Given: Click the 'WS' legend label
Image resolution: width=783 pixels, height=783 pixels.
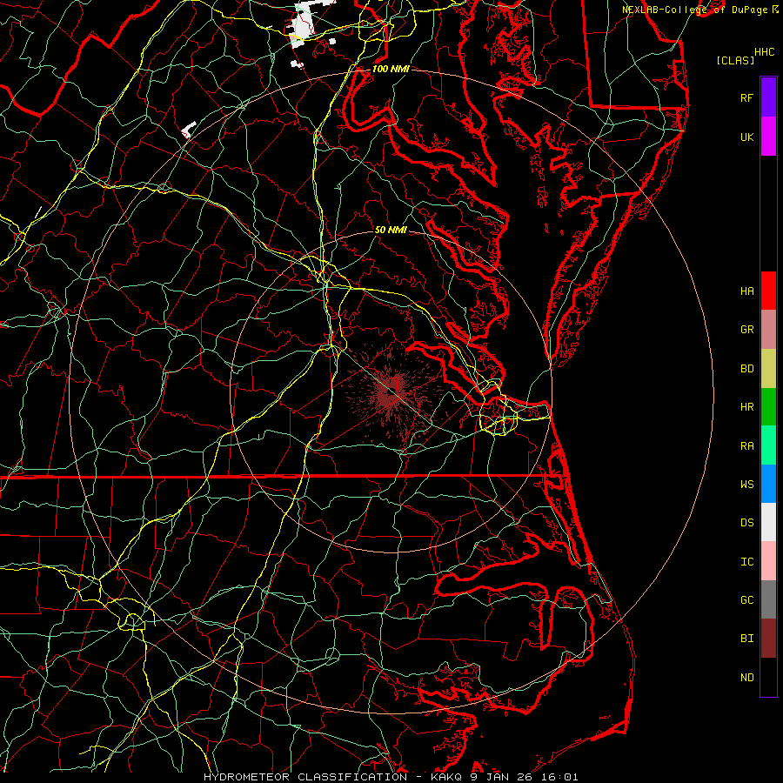Looking at the screenshot, I should (x=746, y=485).
